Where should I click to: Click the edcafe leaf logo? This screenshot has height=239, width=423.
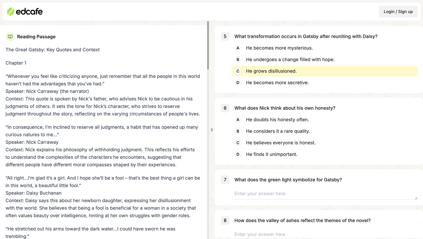pos(10,11)
